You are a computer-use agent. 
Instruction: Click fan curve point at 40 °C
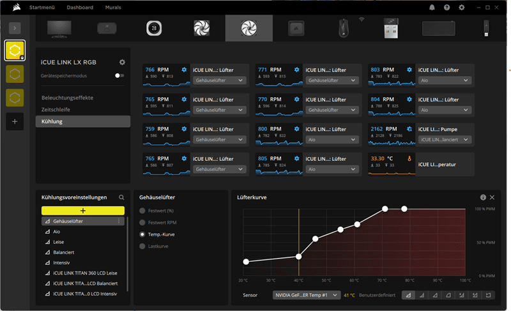click(x=298, y=257)
